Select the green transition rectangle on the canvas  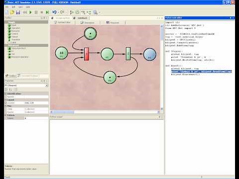tap(128, 54)
